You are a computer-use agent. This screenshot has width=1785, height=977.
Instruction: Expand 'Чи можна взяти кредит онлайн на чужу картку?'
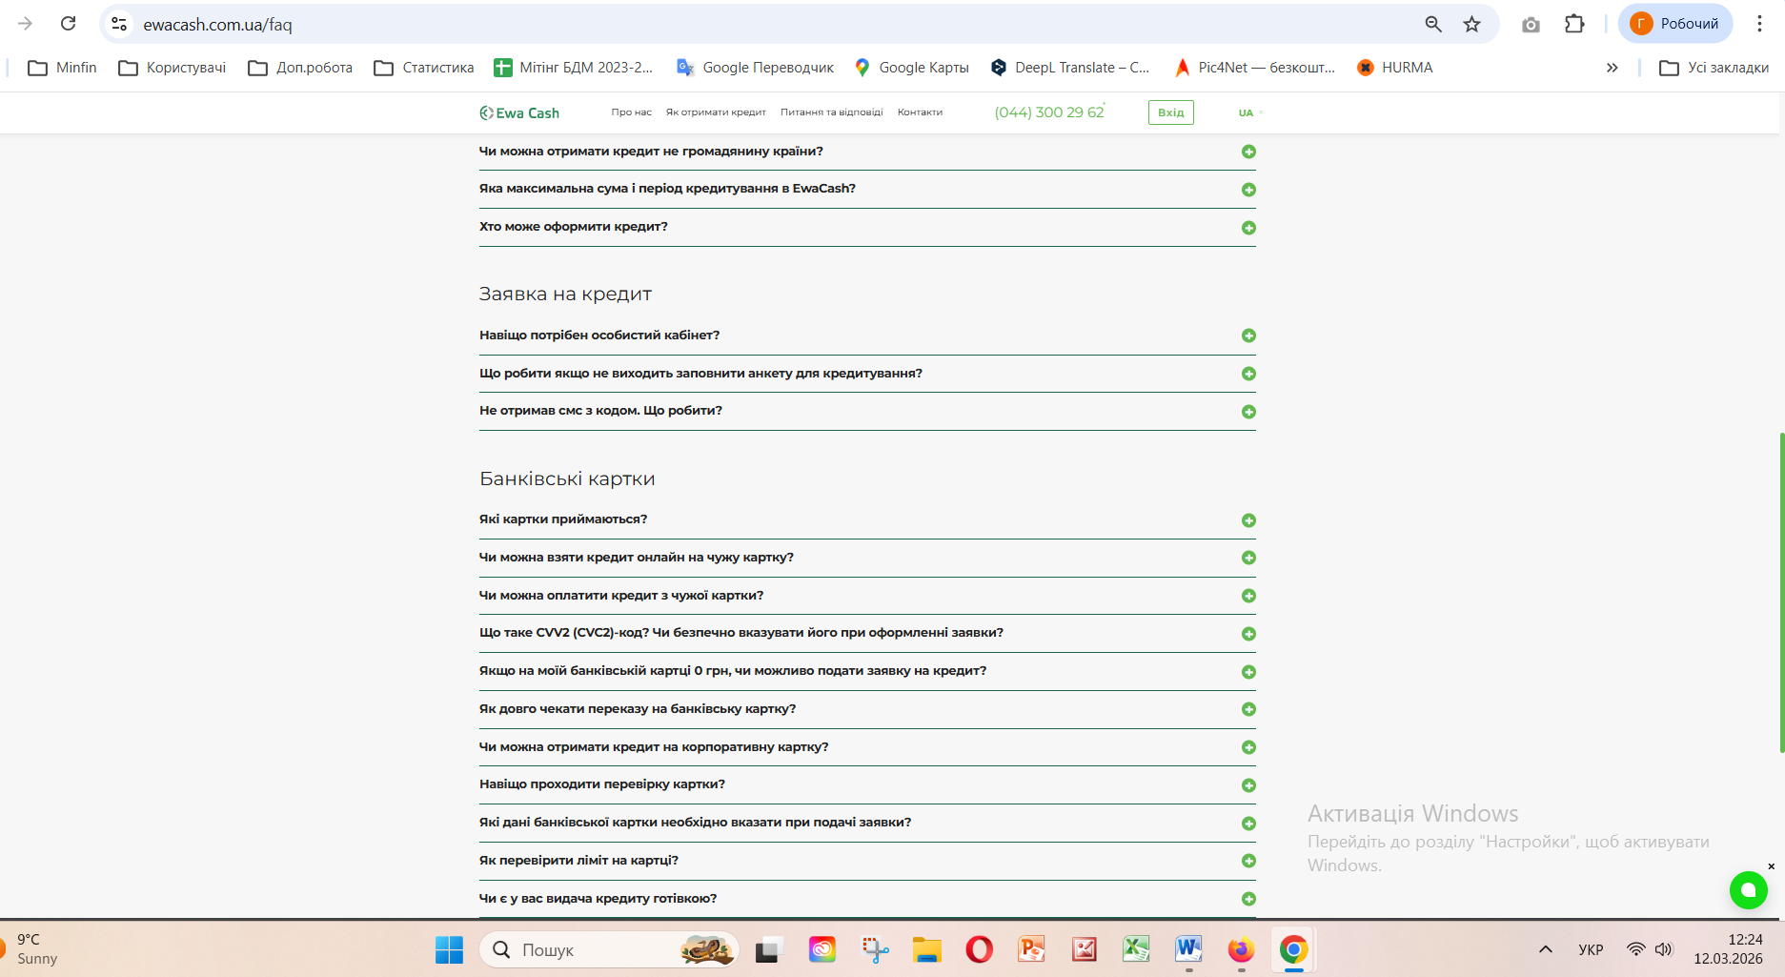[x=867, y=558]
